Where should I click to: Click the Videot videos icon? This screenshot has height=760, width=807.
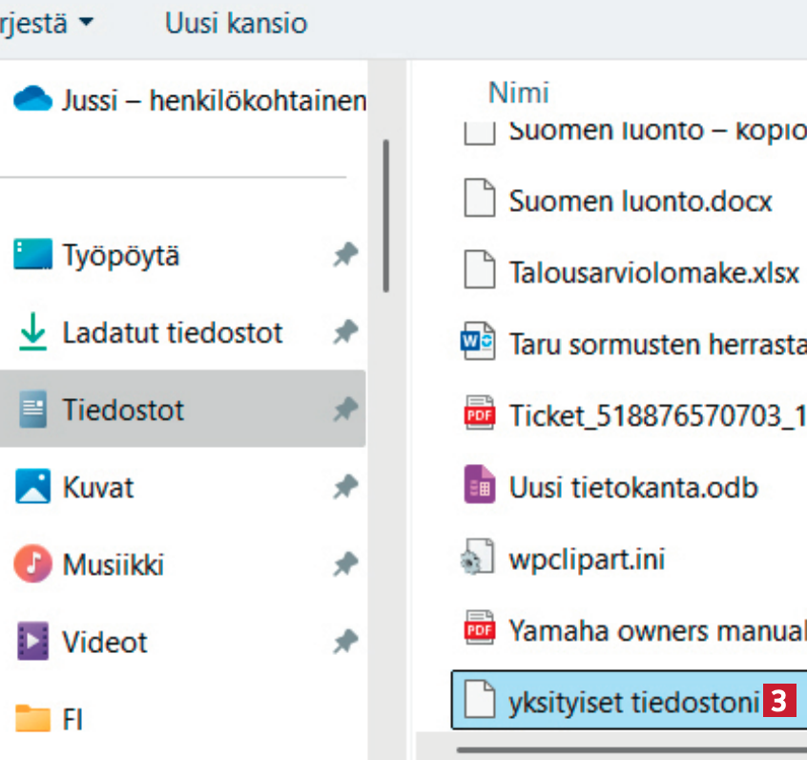point(32,642)
